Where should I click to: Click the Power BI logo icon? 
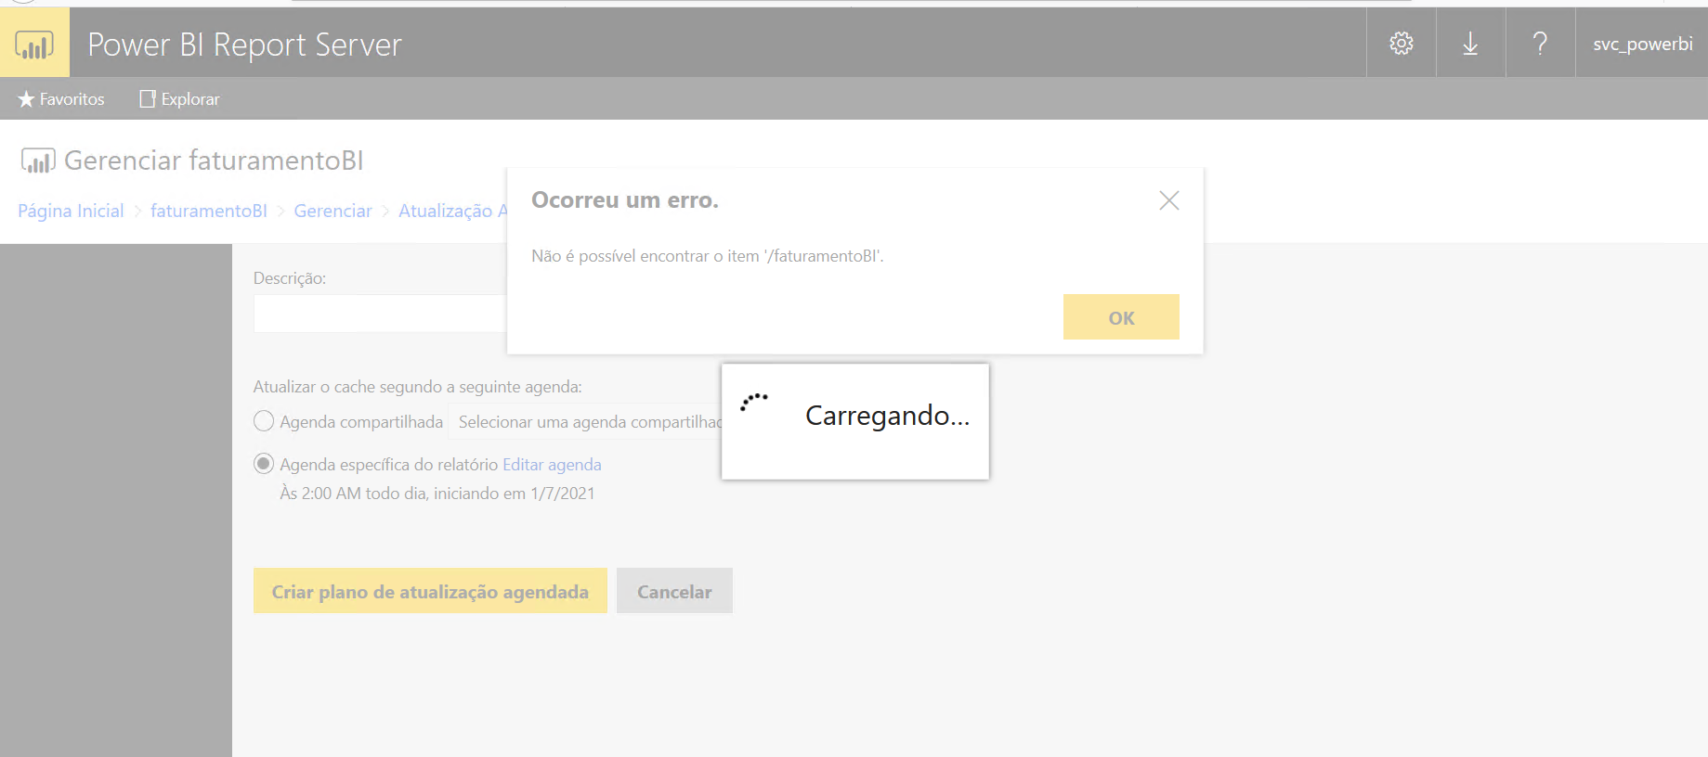click(34, 43)
